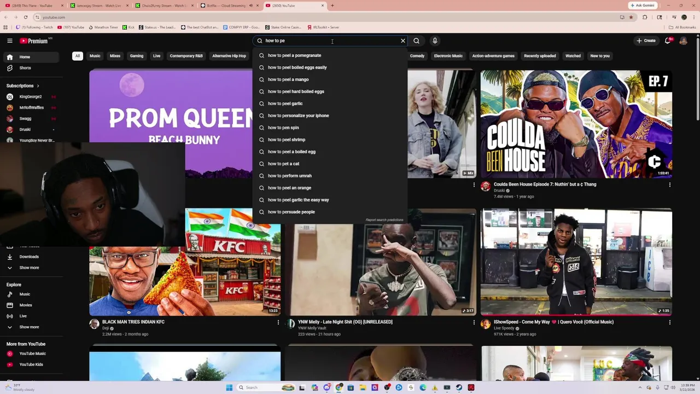Open the Kick bookmark
700x394 pixels.
[129, 27]
